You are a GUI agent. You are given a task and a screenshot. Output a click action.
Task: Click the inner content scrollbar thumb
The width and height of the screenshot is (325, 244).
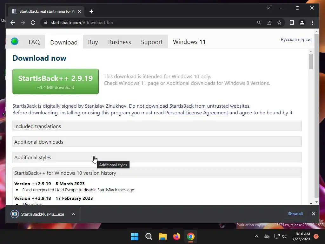point(311,62)
